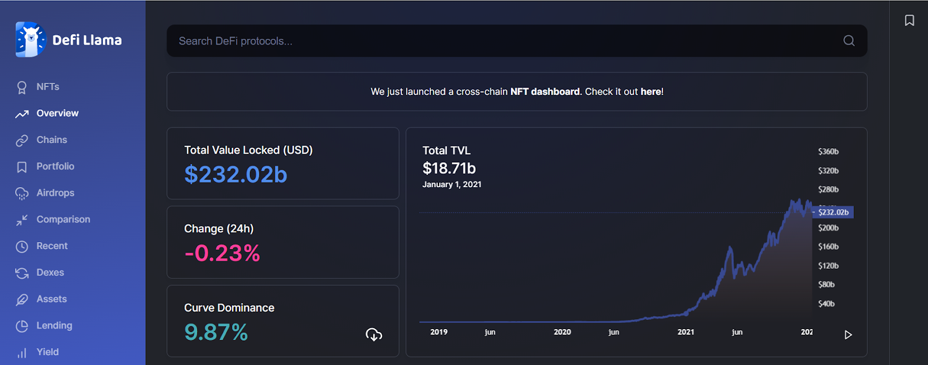Open the Comparison section

[x=63, y=220]
